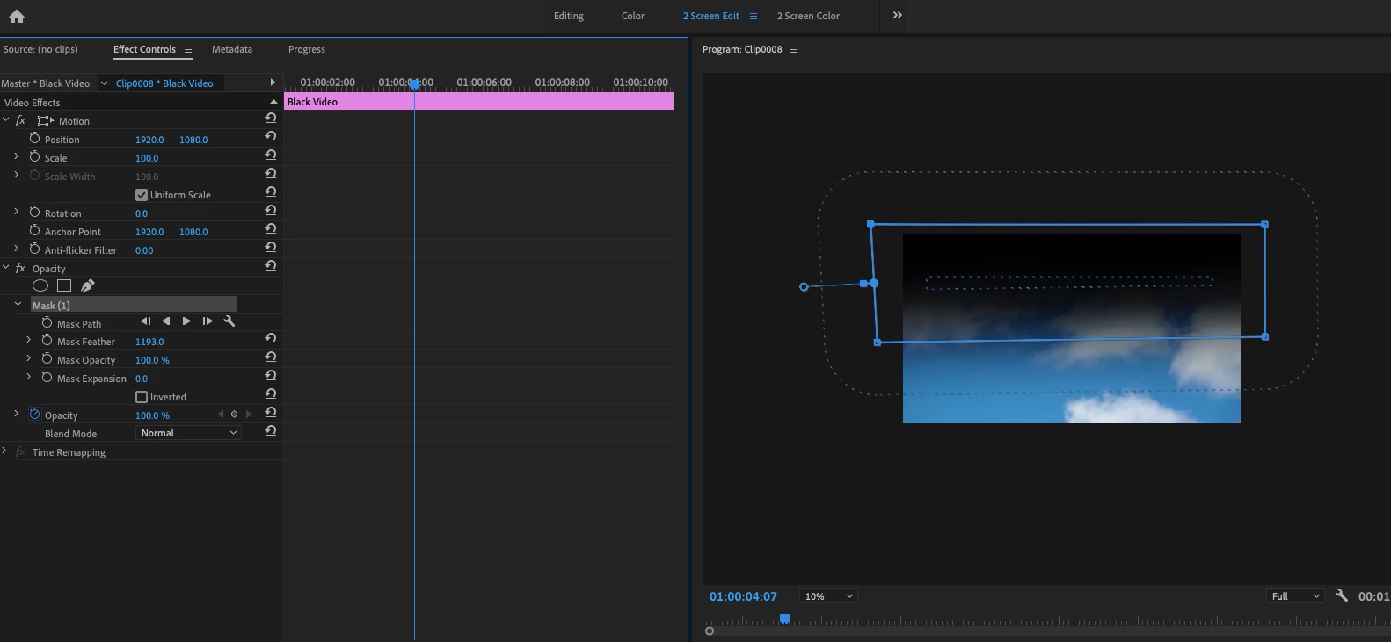Select the free draw bezier pen mask tool
The image size is (1391, 642).
(x=88, y=285)
